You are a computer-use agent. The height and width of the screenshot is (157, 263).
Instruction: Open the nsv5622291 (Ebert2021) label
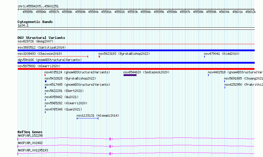point(64,91)
